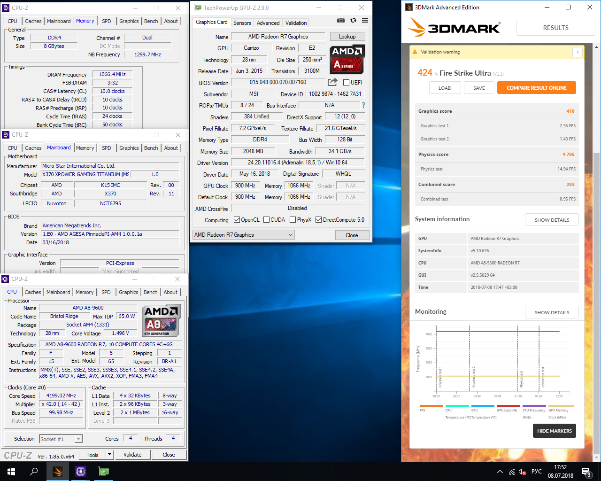601x481 pixels.
Task: Click the bottom CPU-Z Close button
Action: 169,455
